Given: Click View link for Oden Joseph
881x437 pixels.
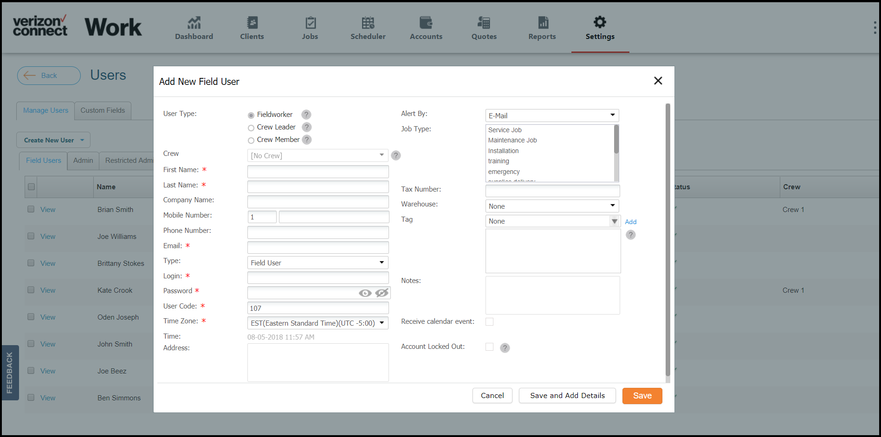Looking at the screenshot, I should [x=48, y=317].
